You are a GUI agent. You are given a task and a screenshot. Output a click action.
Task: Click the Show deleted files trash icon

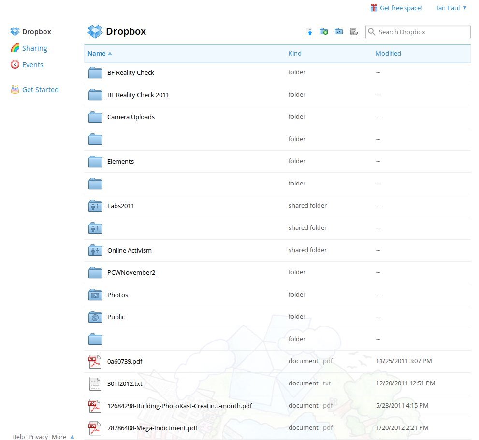point(354,31)
